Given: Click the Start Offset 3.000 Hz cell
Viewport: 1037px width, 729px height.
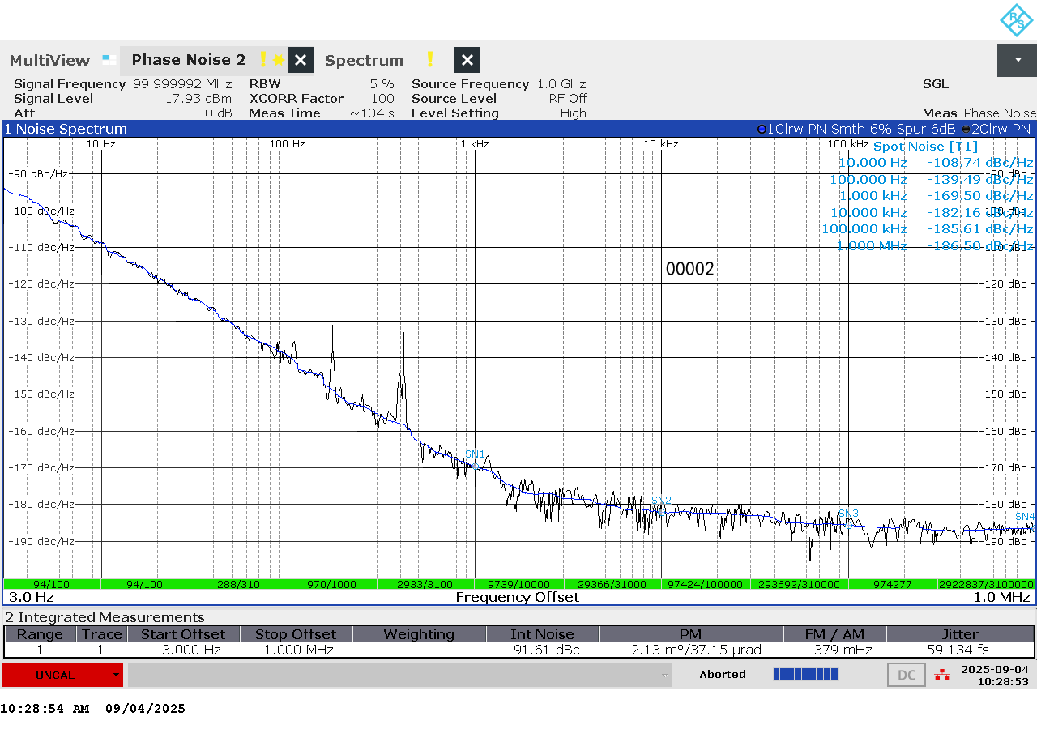Looking at the screenshot, I should click(x=183, y=650).
